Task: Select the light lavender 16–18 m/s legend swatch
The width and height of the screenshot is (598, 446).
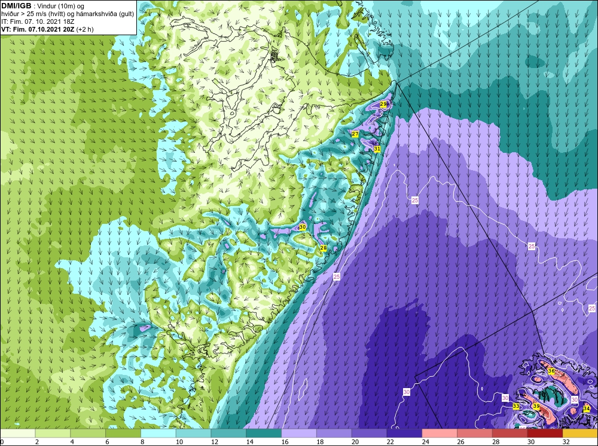Action: 299,433
